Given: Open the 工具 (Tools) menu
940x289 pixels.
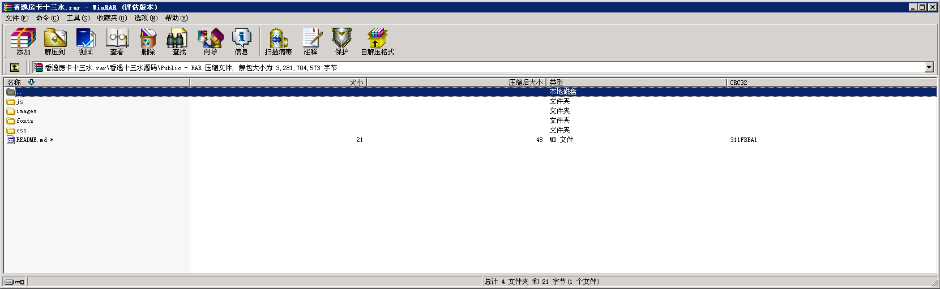Looking at the screenshot, I should point(78,18).
